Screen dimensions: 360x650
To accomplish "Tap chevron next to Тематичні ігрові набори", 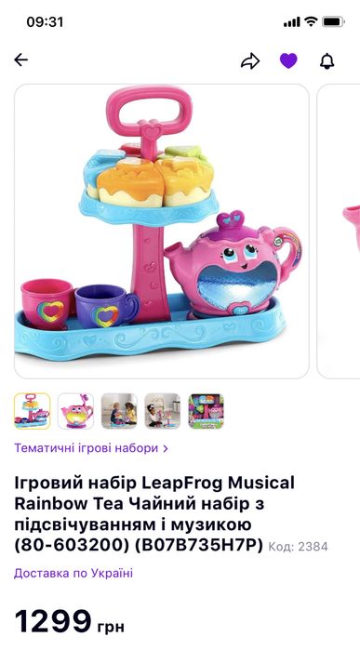I will point(166,448).
